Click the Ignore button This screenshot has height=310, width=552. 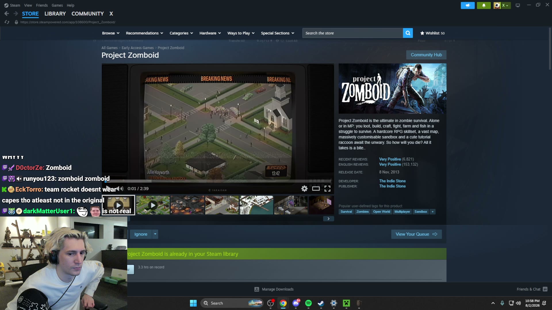[x=141, y=234]
